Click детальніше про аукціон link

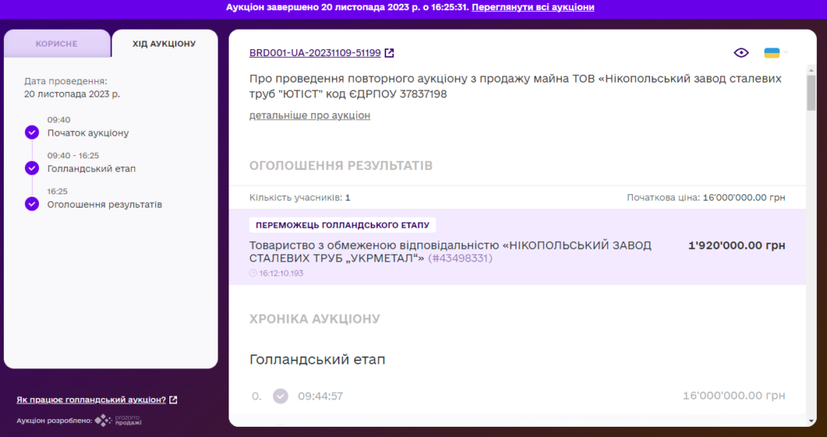[310, 115]
